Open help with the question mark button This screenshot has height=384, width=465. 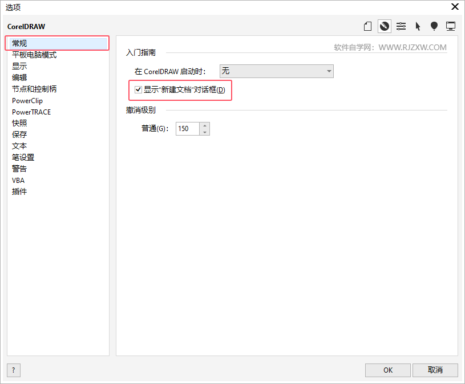tap(14, 370)
